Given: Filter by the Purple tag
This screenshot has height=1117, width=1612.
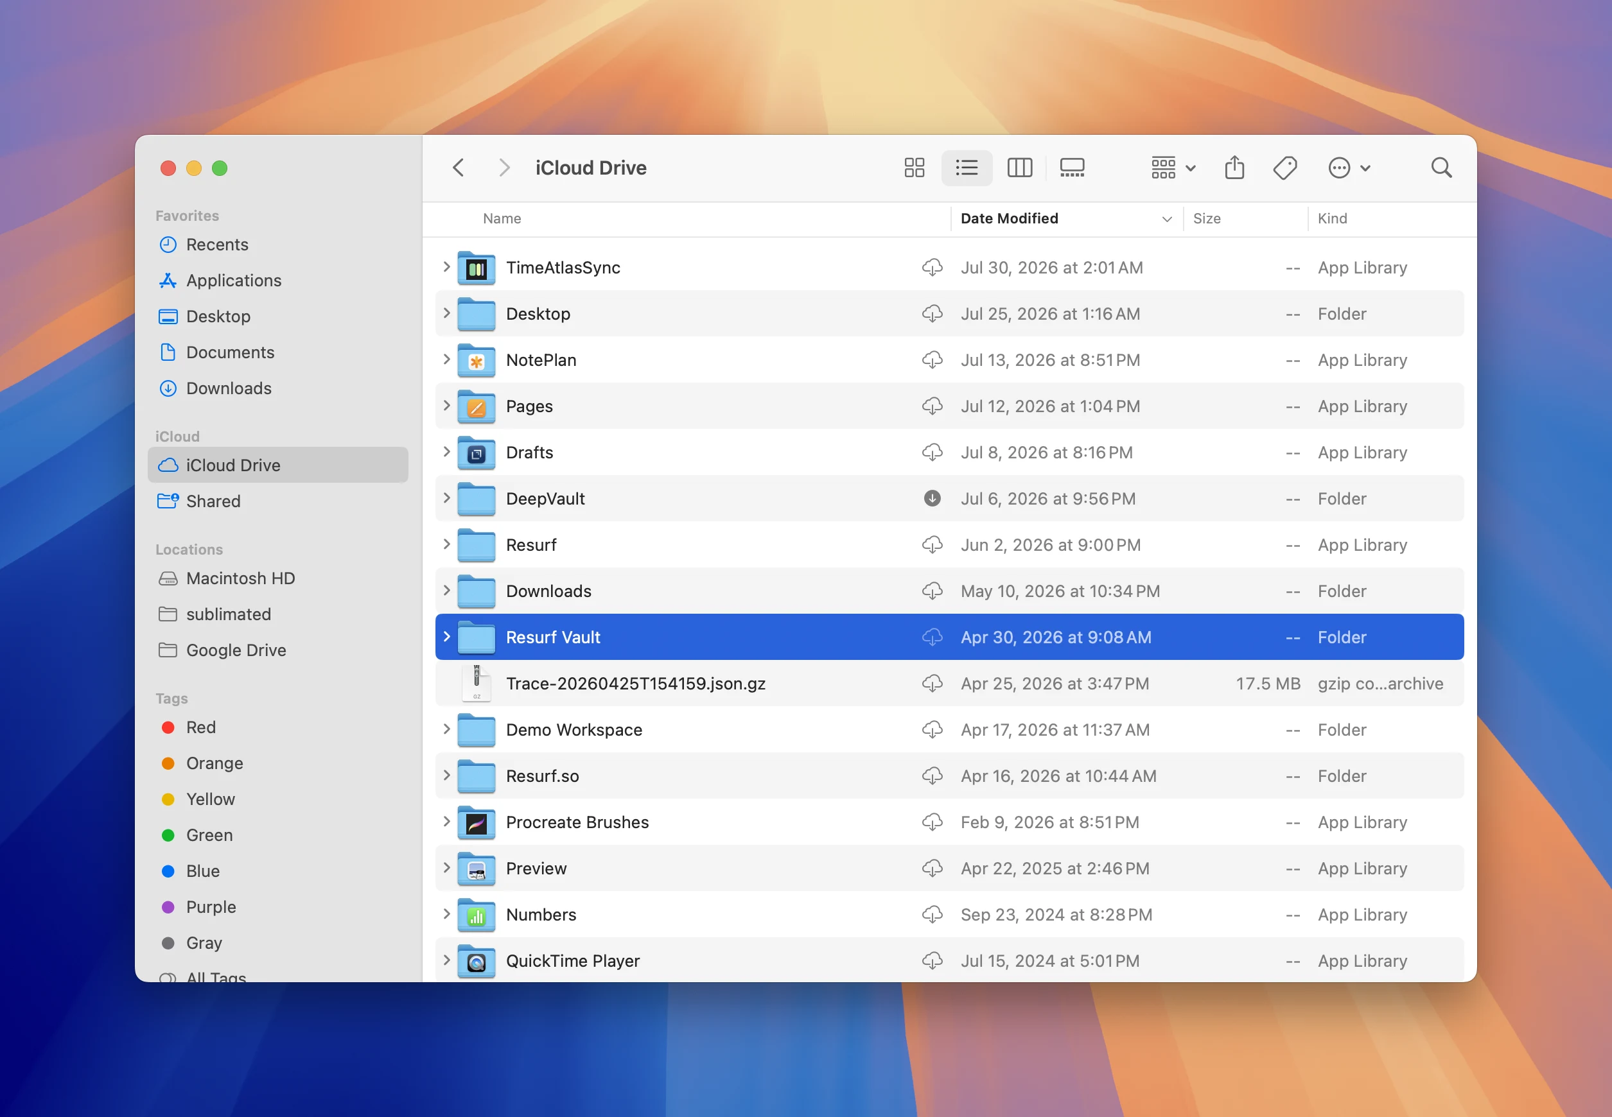Looking at the screenshot, I should (x=277, y=907).
